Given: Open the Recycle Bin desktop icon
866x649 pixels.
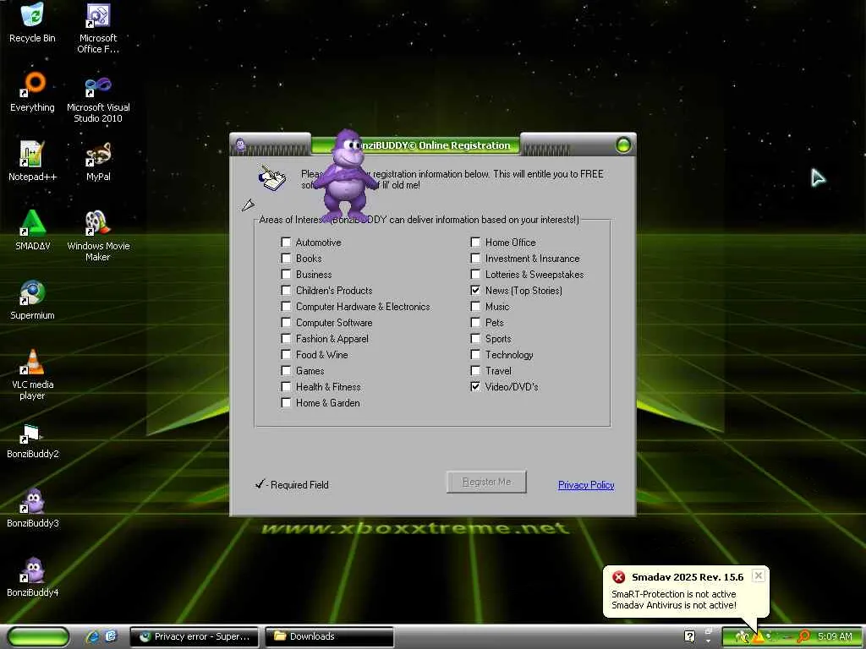Looking at the screenshot, I should (32, 23).
